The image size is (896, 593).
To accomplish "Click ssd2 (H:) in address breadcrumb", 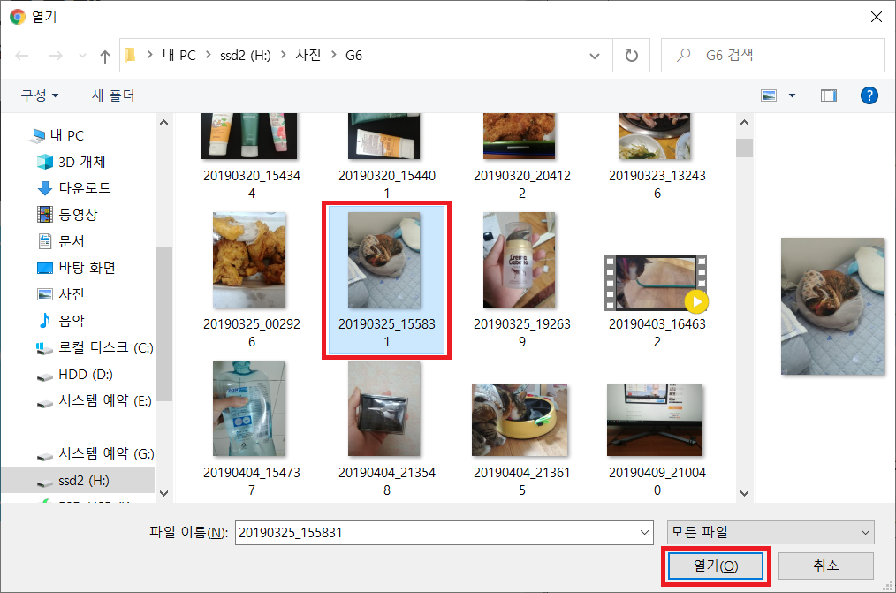I will pos(246,56).
